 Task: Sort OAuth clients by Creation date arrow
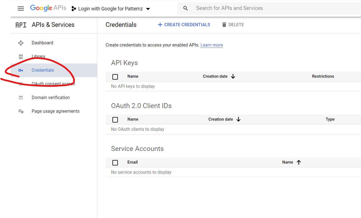(238, 120)
